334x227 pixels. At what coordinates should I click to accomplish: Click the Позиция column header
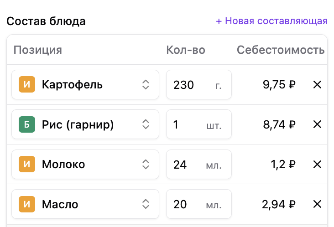pos(38,50)
